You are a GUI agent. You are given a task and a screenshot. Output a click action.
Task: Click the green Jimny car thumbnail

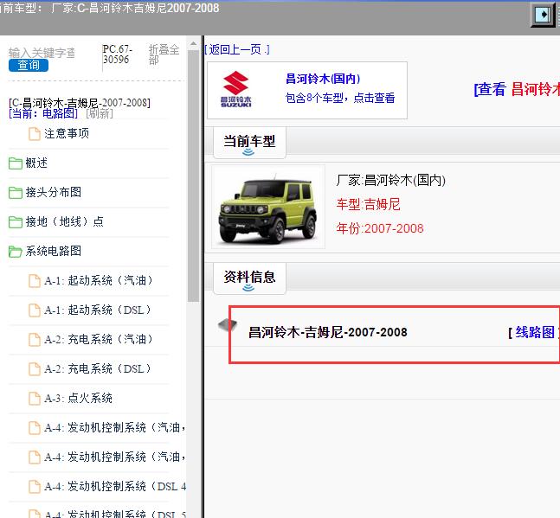267,207
